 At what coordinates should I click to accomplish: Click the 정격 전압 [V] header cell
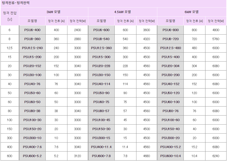[x=10, y=16]
